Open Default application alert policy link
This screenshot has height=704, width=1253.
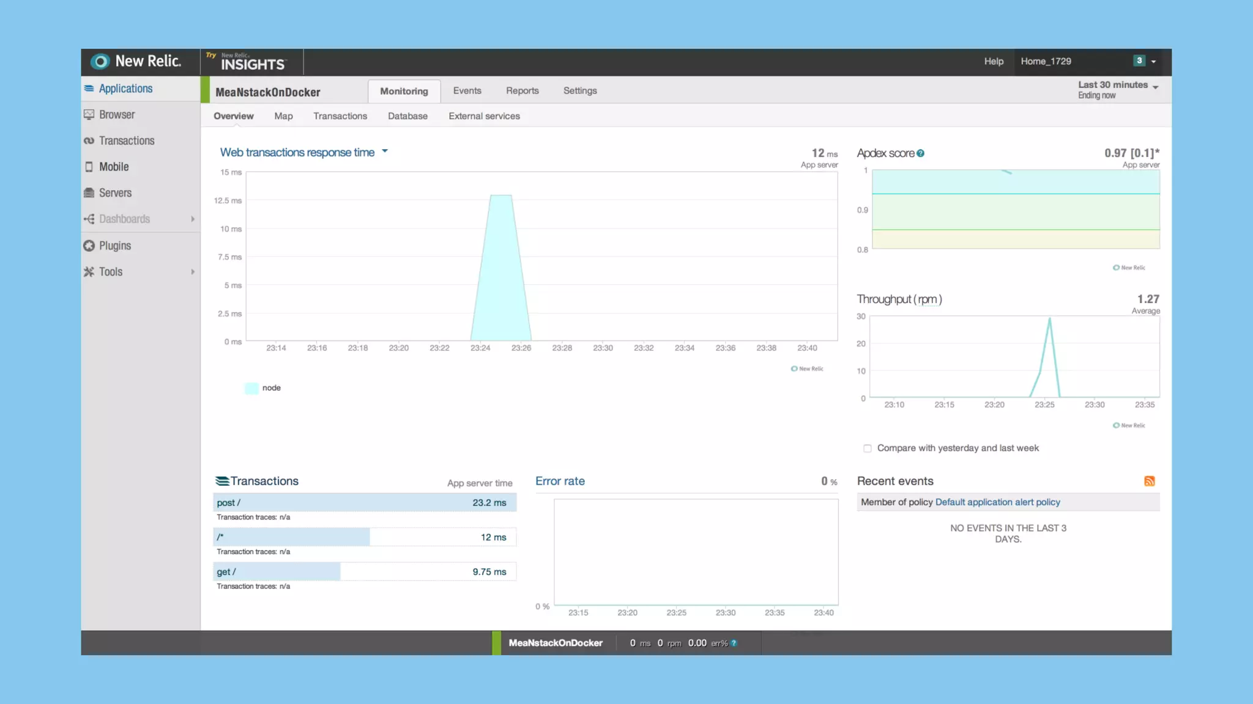pos(997,502)
